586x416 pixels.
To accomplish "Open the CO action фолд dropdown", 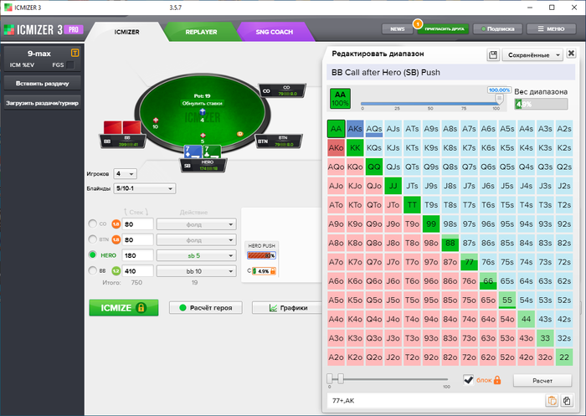I will point(196,224).
